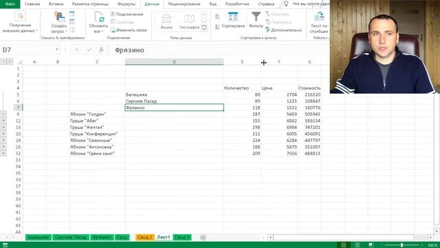
Task: Switch to the Главная tab
Action: 32,4
